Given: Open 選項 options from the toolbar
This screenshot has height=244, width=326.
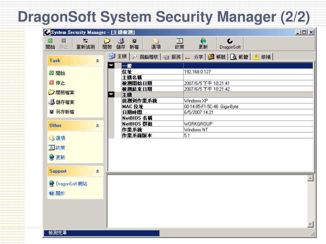Looking at the screenshot, I should pyautogui.click(x=156, y=44).
